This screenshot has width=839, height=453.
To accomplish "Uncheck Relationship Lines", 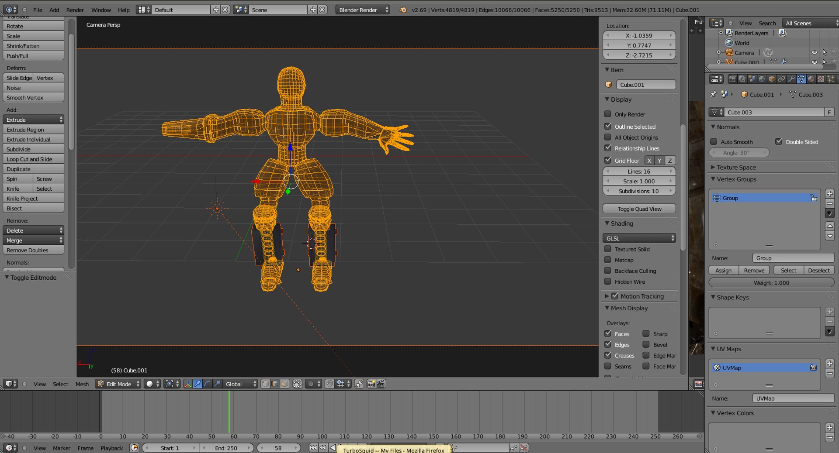I will click(607, 148).
